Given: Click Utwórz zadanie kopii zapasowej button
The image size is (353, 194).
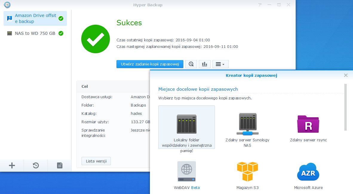Looking at the screenshot, I should click(150, 64).
